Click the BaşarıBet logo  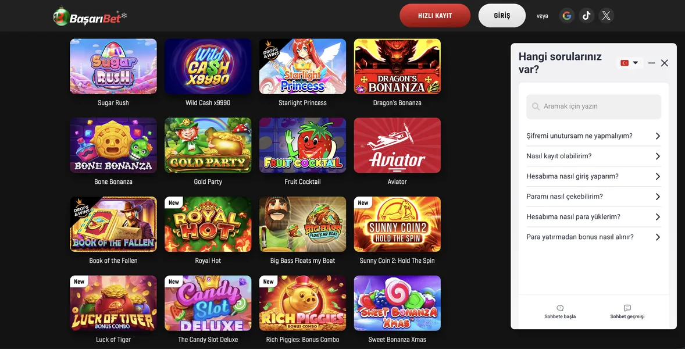point(90,17)
